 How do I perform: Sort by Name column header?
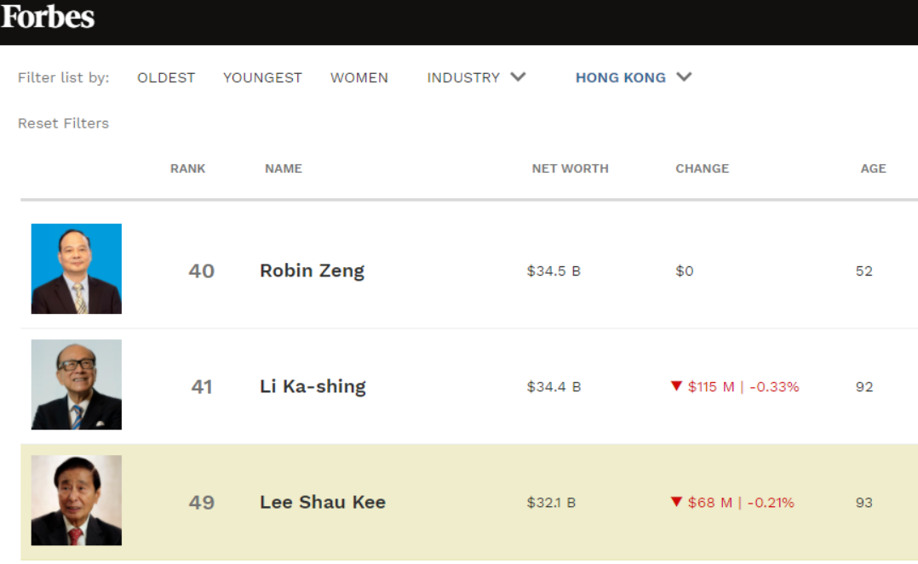(284, 168)
